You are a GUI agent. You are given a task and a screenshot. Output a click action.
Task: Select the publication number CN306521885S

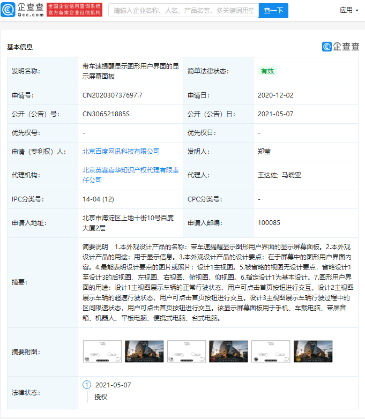(106, 114)
